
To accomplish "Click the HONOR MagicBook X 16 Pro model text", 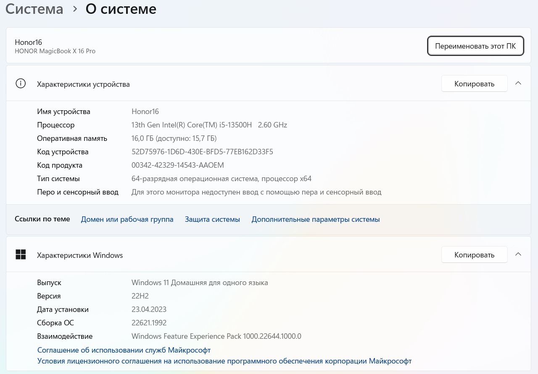I will 55,51.
